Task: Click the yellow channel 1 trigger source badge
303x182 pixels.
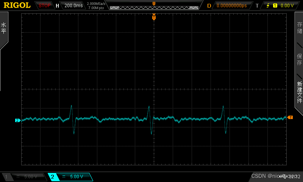Action: tap(275, 6)
